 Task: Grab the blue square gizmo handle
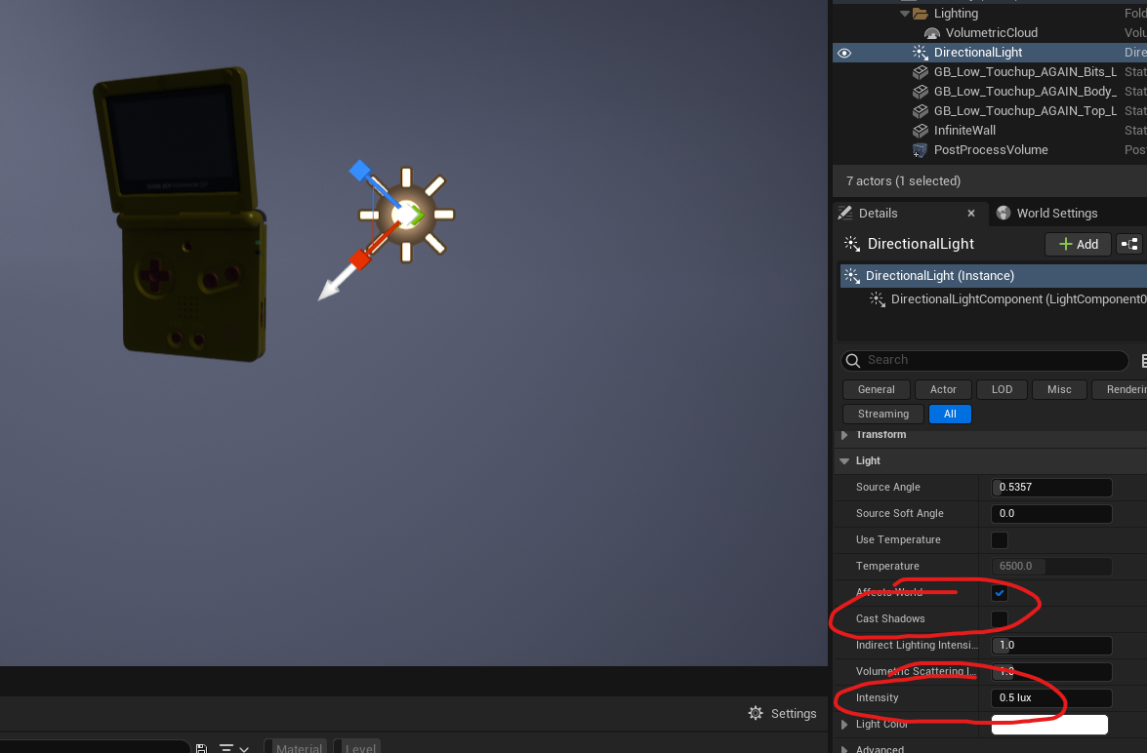(360, 171)
